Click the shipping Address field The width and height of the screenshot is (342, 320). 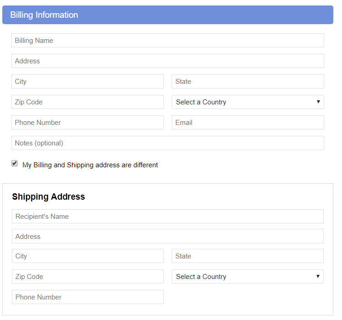[168, 236]
